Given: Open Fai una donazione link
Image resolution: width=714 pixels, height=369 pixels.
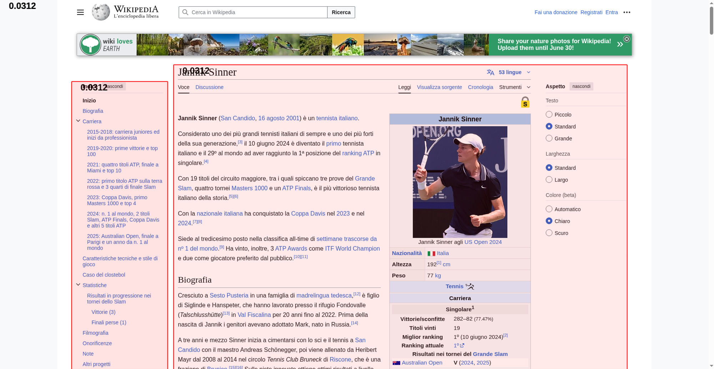Looking at the screenshot, I should 556,12.
